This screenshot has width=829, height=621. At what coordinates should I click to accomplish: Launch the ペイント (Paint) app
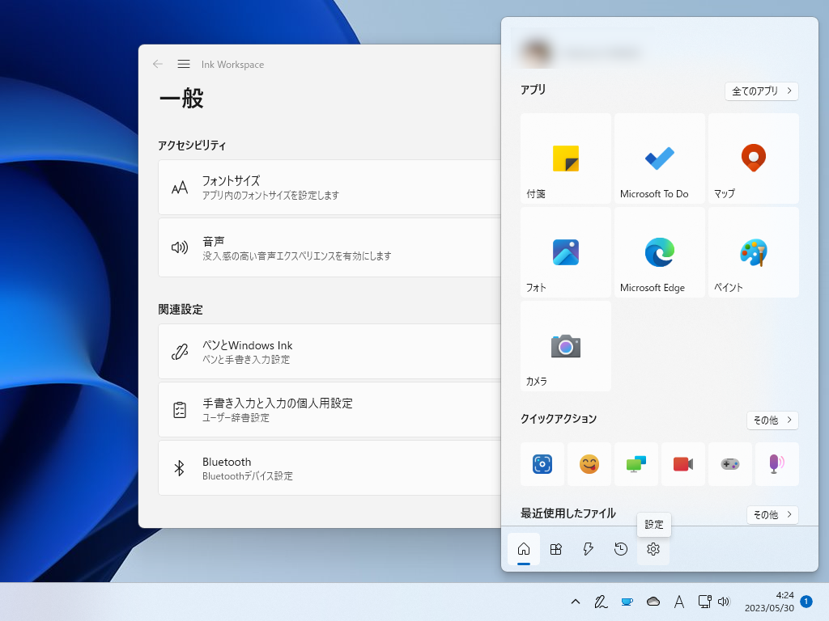click(753, 251)
